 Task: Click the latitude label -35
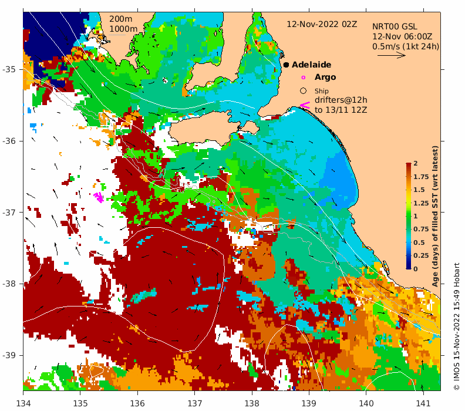[9, 70]
